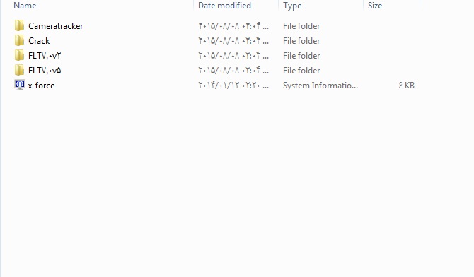Click the Crack folder icon
Viewport: 474px width, 277px height.
coord(19,40)
